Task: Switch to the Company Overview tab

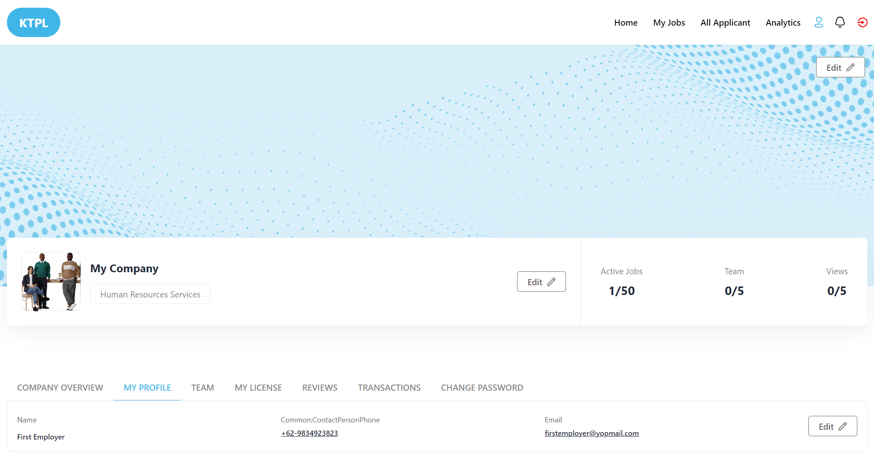Action: [x=60, y=388]
